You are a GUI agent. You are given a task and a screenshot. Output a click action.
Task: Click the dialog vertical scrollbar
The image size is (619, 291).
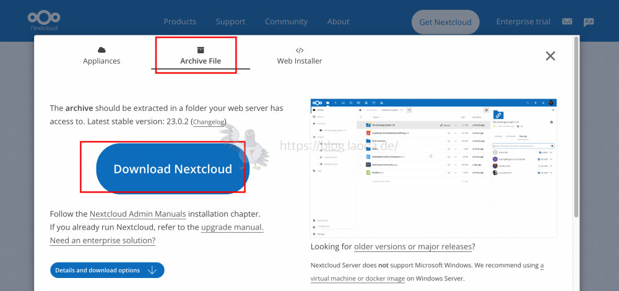pos(576,126)
